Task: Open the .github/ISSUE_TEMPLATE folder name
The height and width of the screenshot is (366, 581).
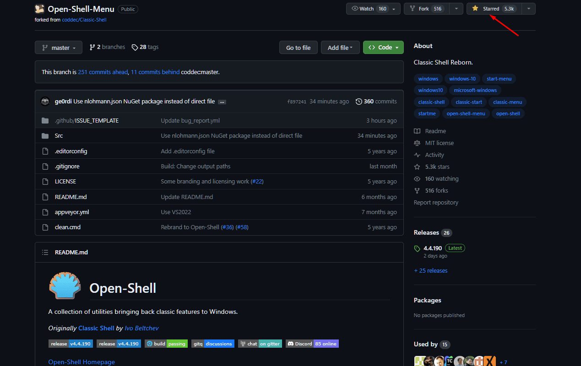Action: tap(87, 121)
